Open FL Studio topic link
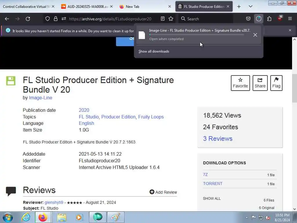297x223 pixels. tap(89, 117)
